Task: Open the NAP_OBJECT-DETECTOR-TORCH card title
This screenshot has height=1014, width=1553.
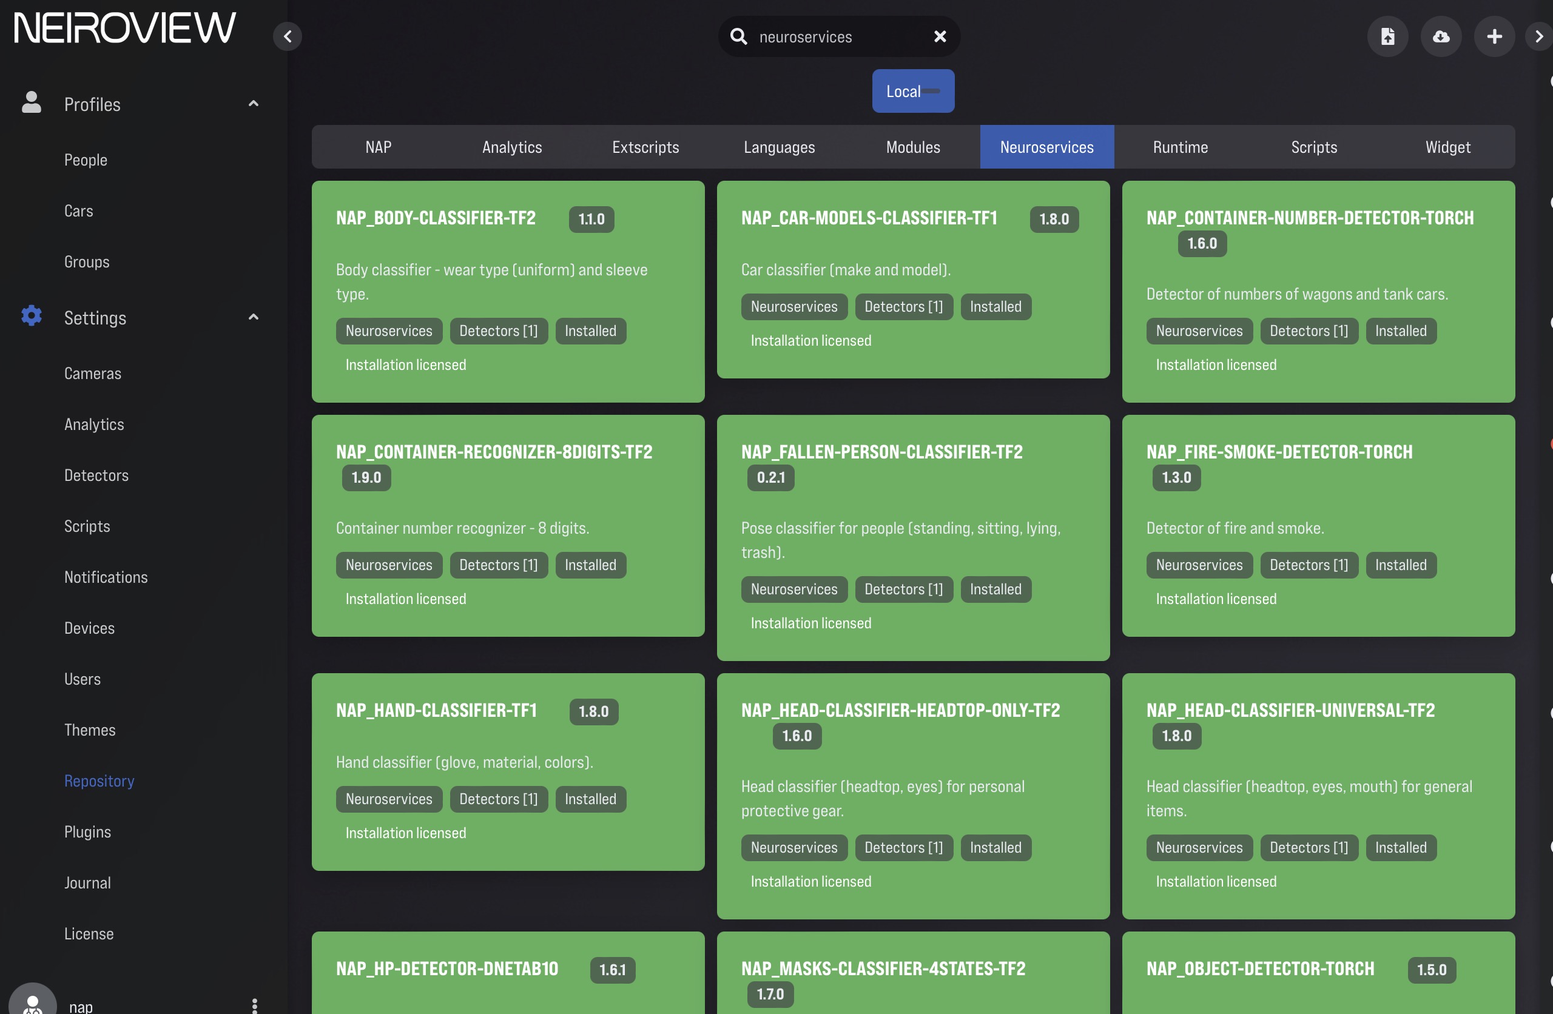Action: pos(1260,969)
